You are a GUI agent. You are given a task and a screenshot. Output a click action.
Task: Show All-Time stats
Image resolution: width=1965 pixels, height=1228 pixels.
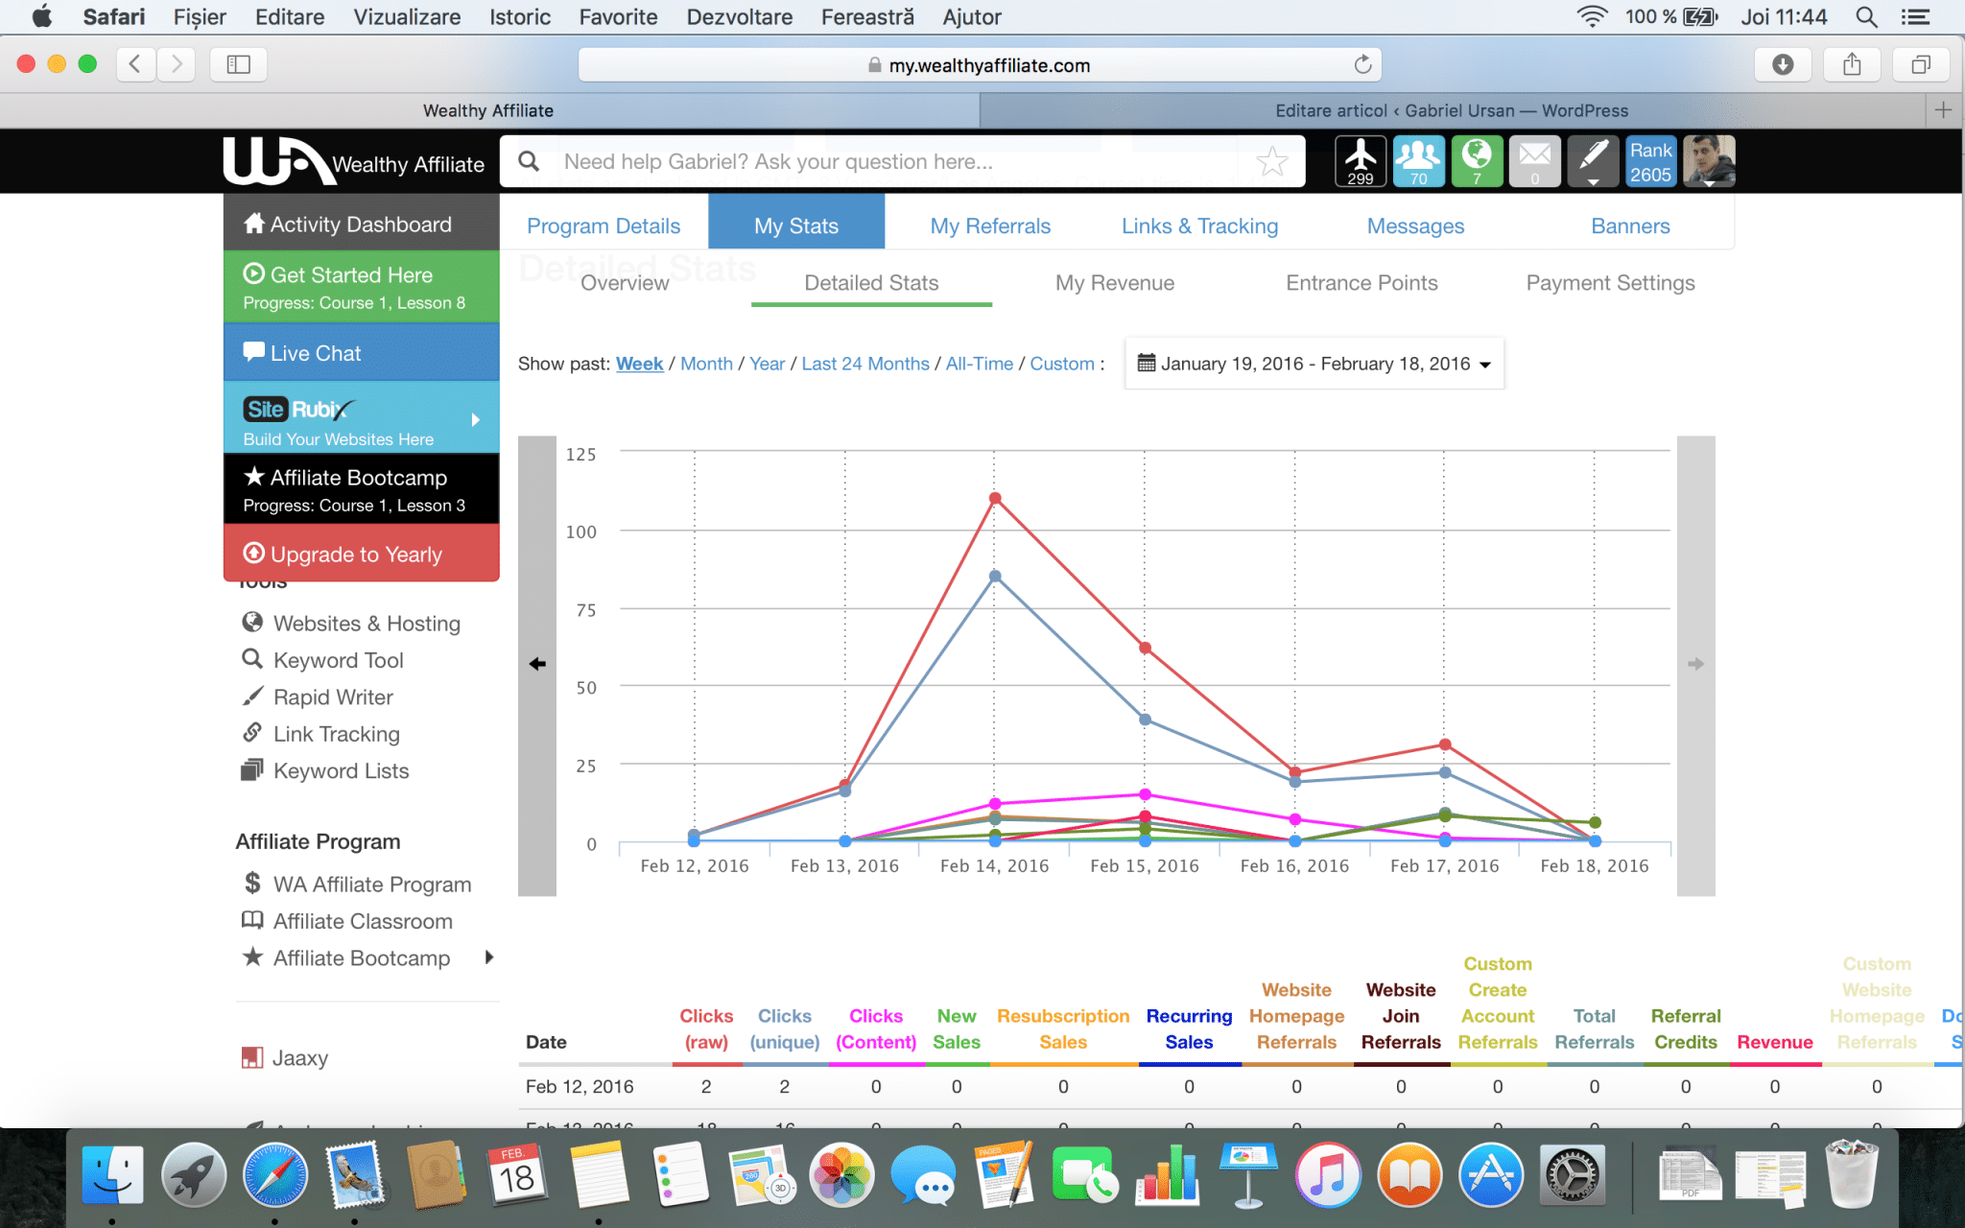(980, 364)
